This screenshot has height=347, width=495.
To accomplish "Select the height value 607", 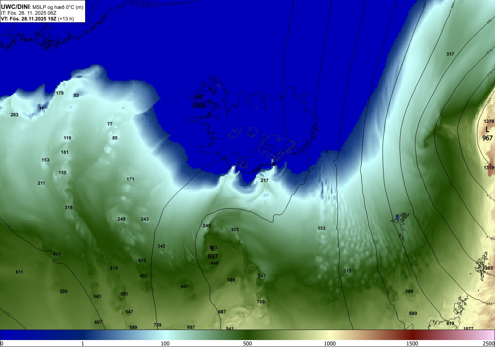I will point(98,322).
